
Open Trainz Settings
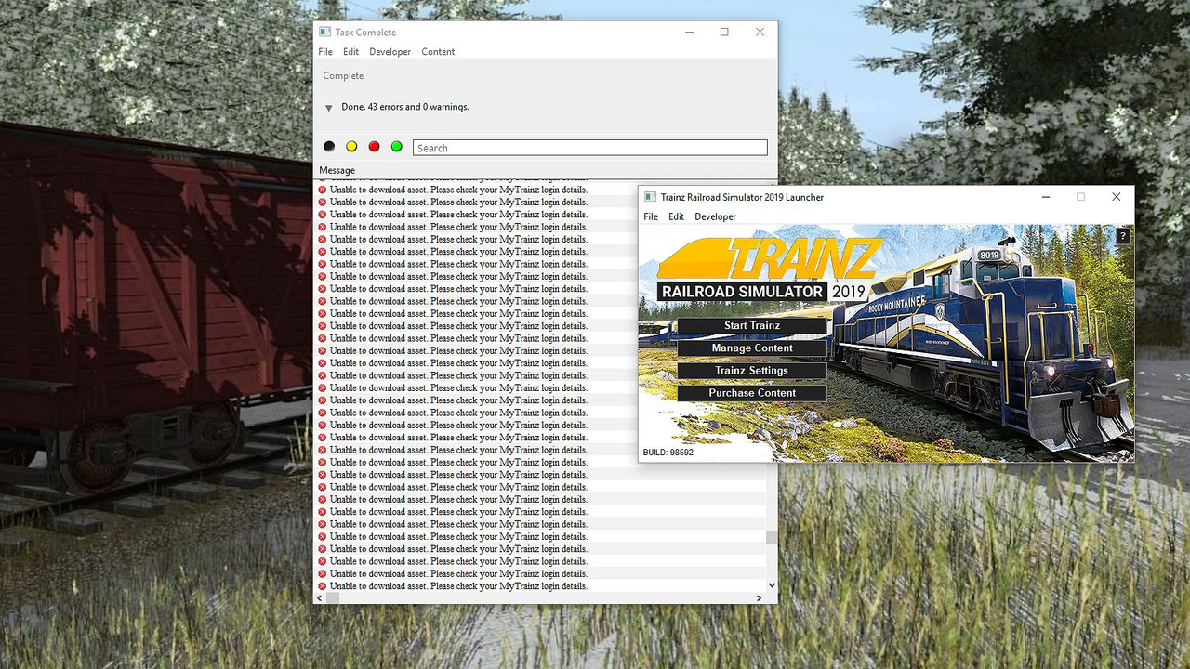(752, 371)
